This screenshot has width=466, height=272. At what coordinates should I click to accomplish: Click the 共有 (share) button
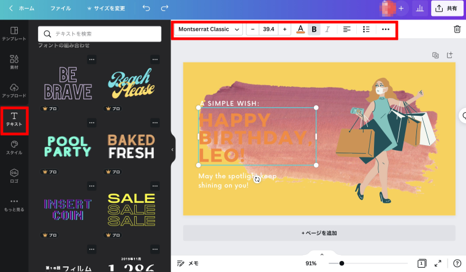point(446,9)
